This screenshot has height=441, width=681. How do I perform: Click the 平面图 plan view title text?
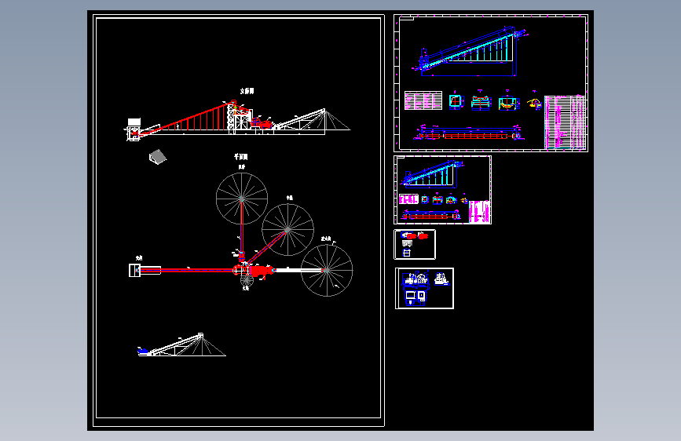click(240, 157)
